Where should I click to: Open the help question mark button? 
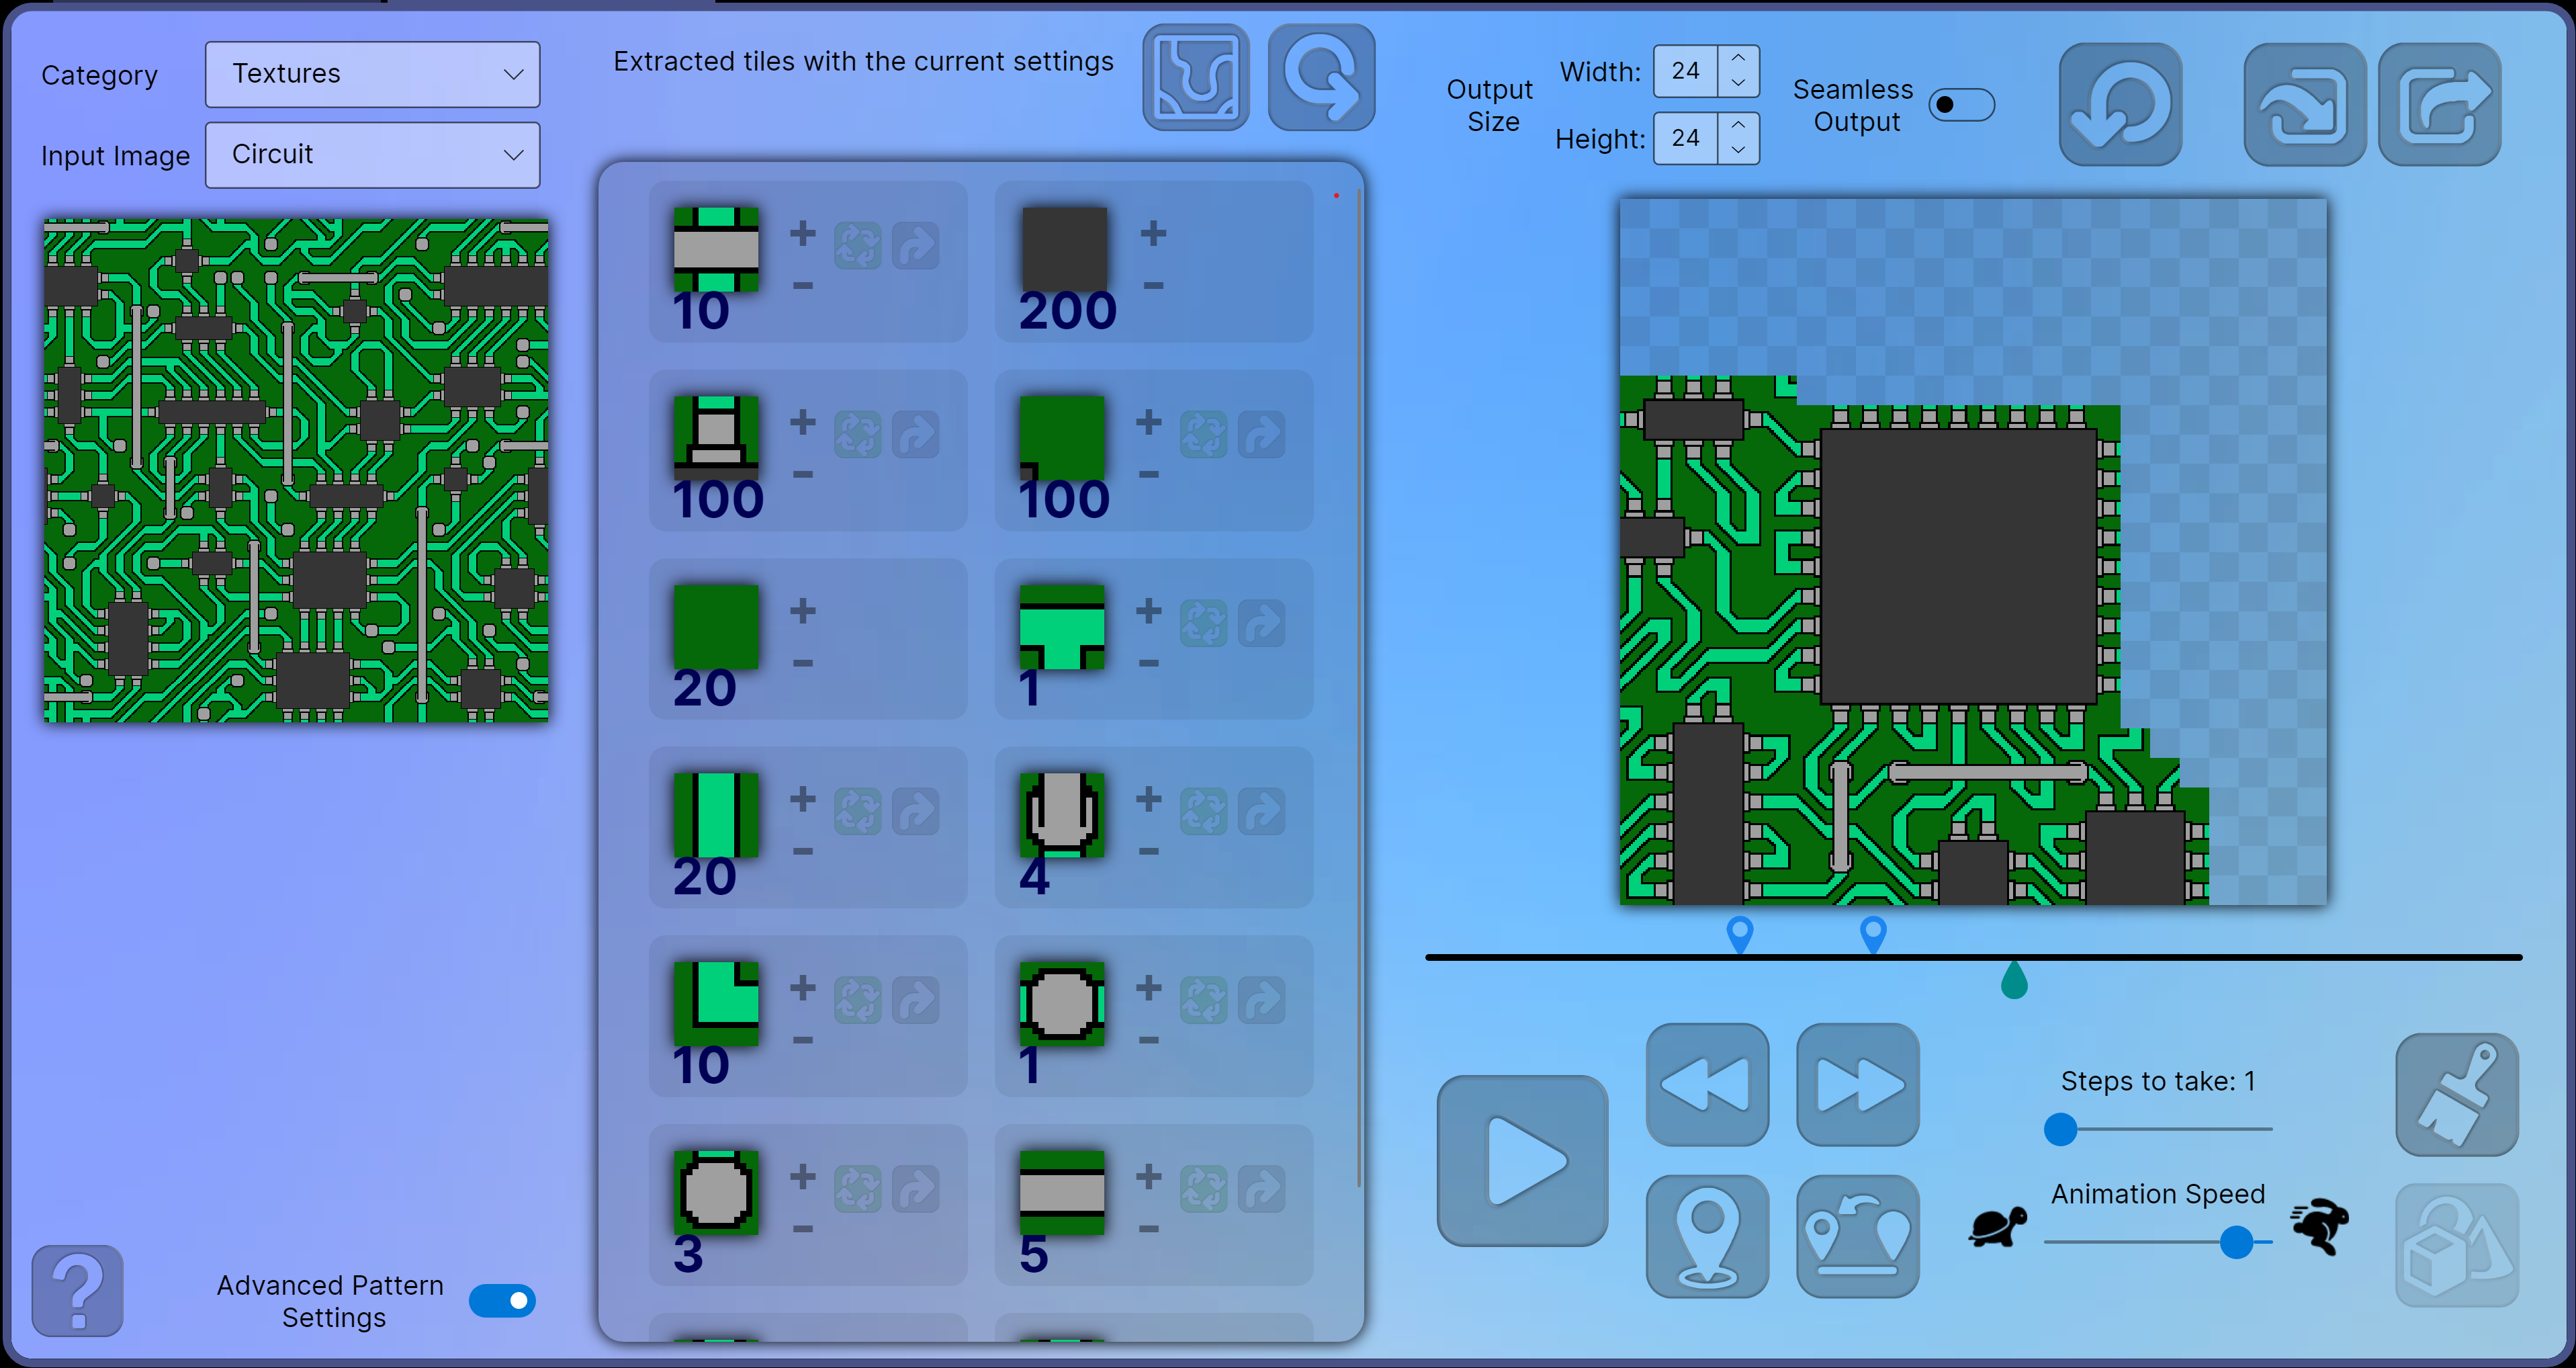pos(78,1290)
